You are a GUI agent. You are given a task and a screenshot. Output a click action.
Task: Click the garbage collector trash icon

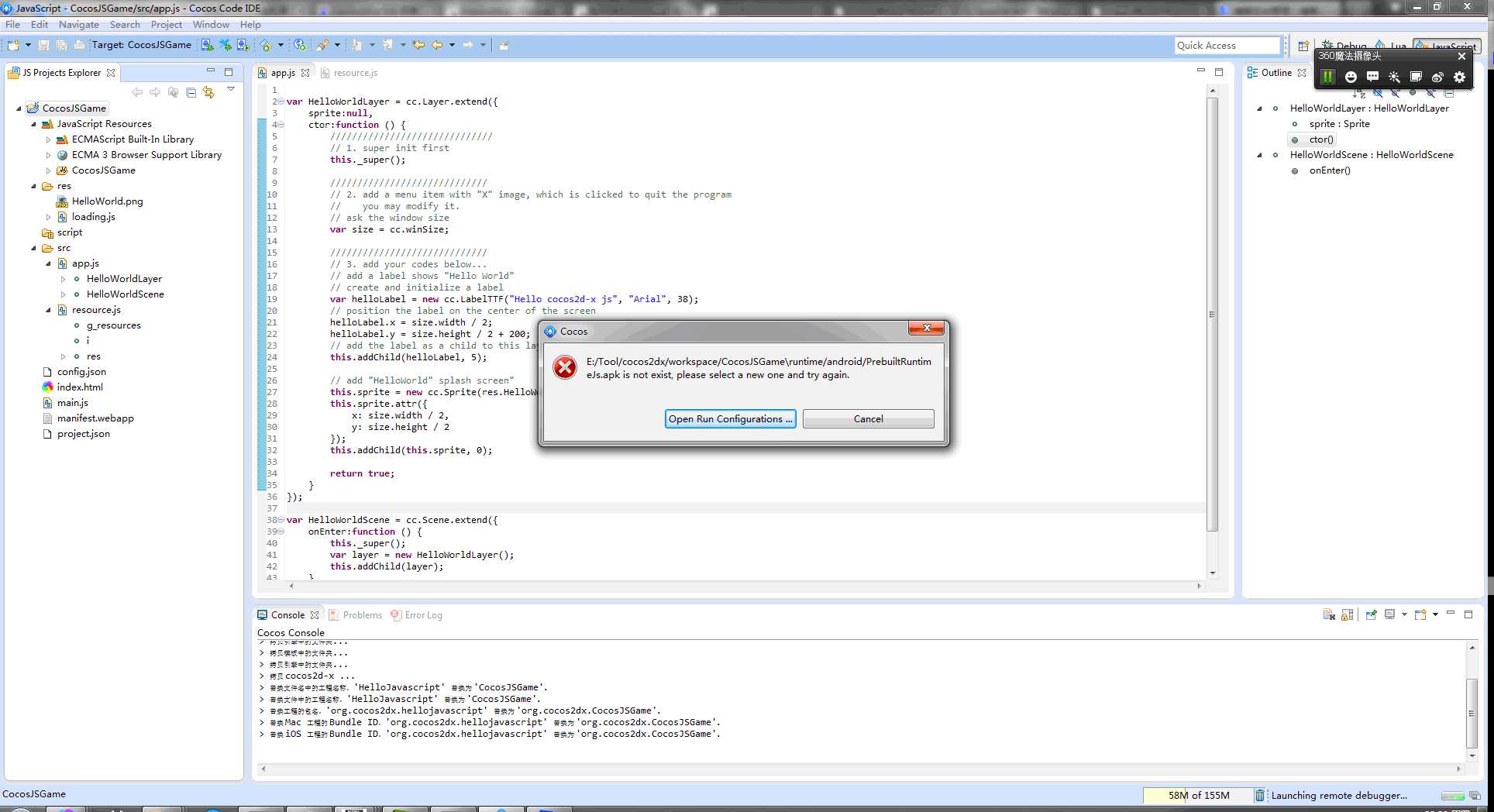1260,795
